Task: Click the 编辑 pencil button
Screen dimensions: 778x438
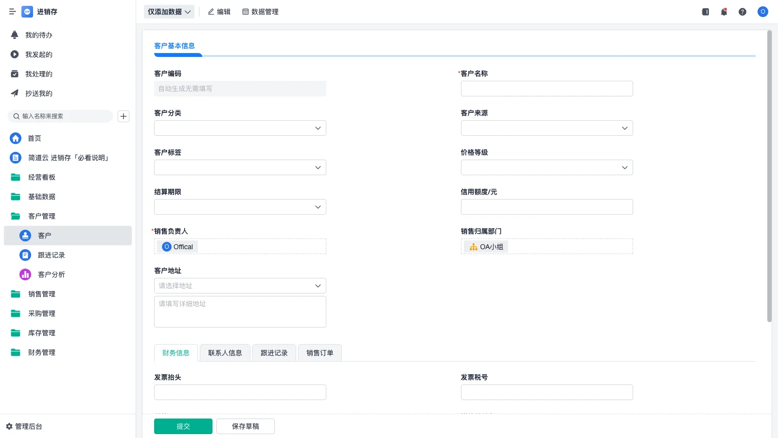Action: pyautogui.click(x=219, y=12)
